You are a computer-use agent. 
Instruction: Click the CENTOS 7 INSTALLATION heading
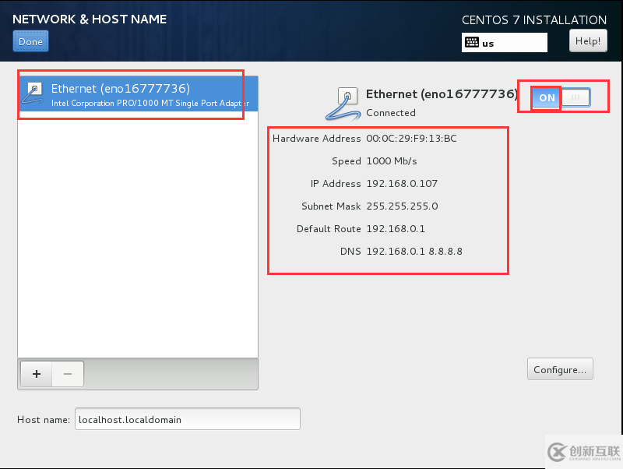[534, 20]
